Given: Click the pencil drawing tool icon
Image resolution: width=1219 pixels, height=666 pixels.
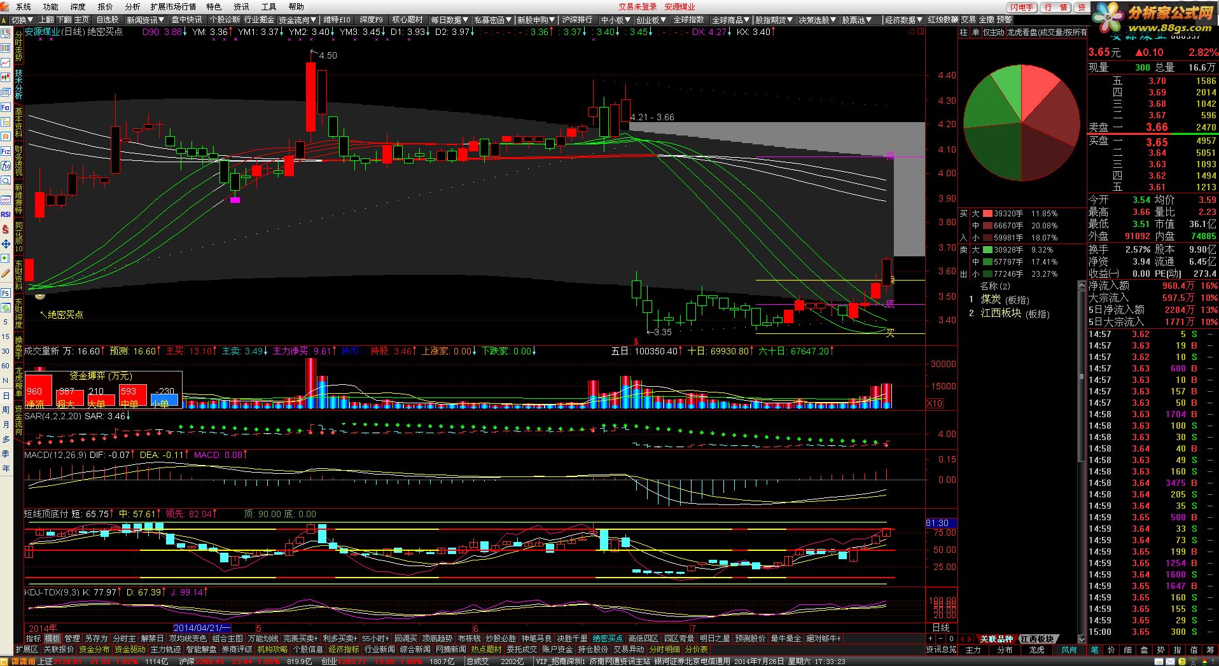Looking at the screenshot, I should click(x=6, y=274).
